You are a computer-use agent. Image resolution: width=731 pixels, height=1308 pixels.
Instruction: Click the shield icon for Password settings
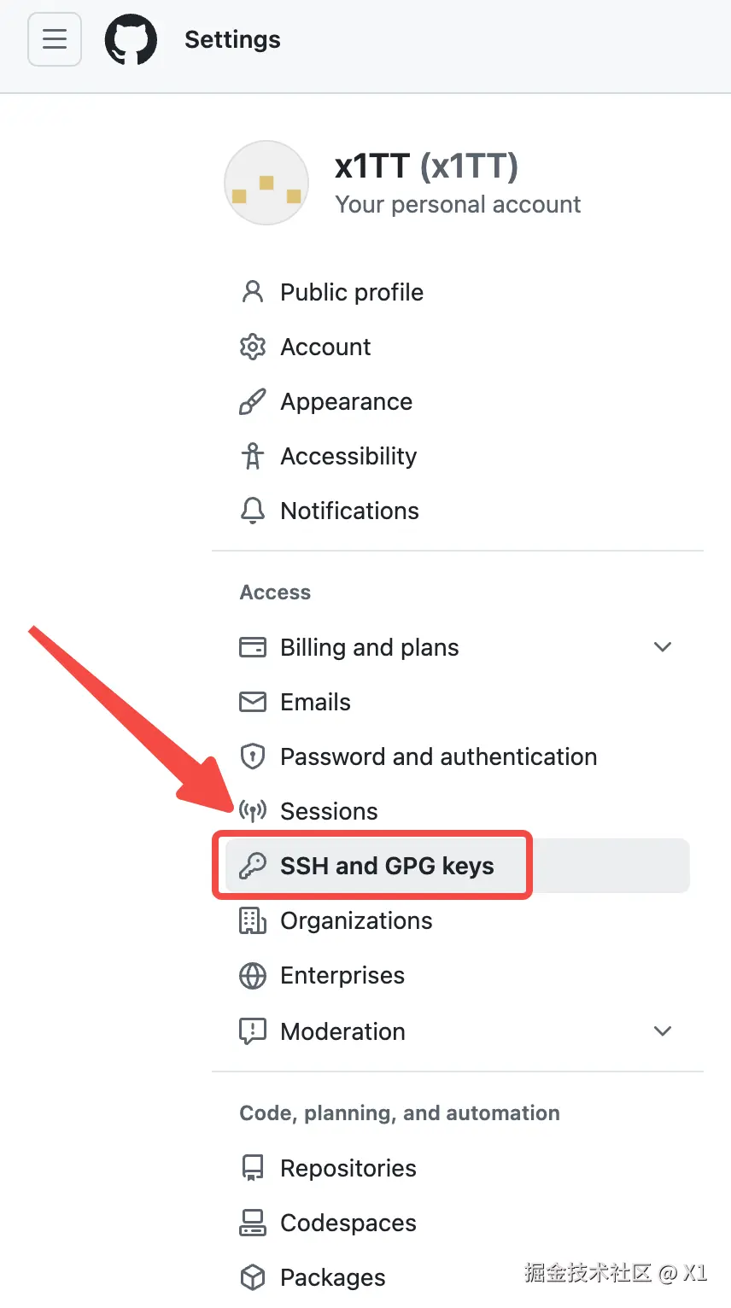(253, 756)
